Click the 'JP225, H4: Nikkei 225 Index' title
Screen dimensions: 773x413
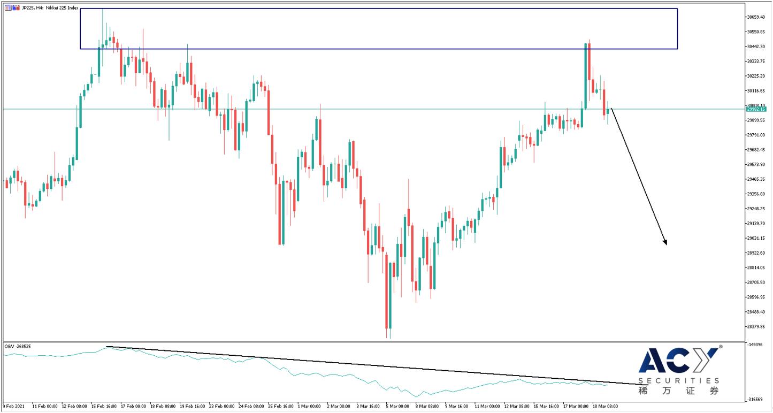(50, 8)
